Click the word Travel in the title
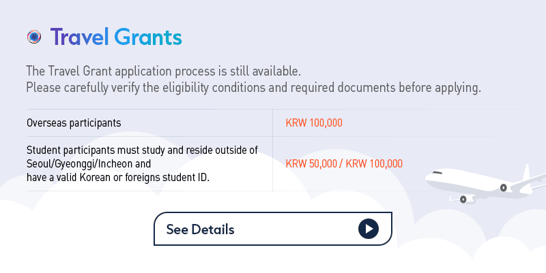 point(79,37)
